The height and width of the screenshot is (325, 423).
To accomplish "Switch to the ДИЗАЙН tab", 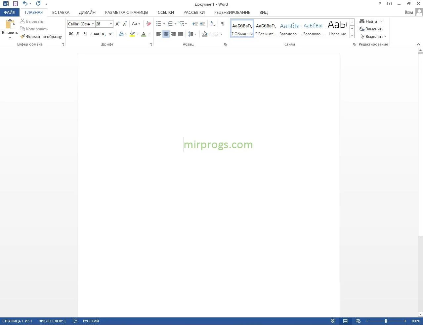I will [87, 13].
